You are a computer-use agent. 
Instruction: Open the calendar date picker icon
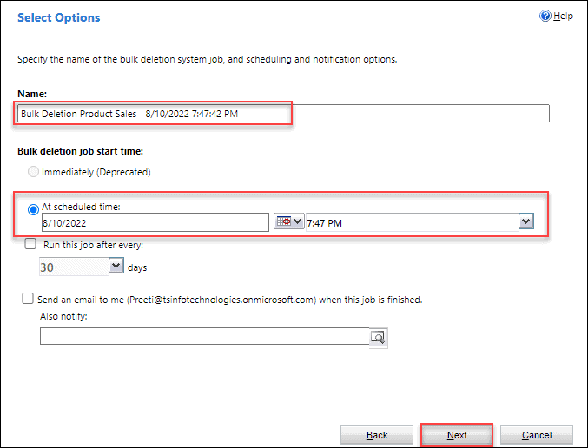click(x=288, y=221)
